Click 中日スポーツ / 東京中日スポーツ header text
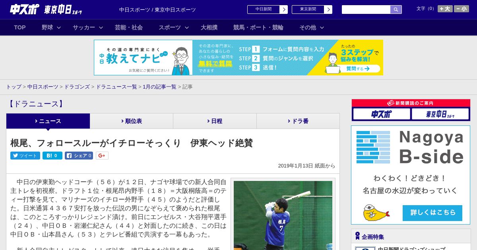The width and height of the screenshot is (477, 250). coord(157,10)
